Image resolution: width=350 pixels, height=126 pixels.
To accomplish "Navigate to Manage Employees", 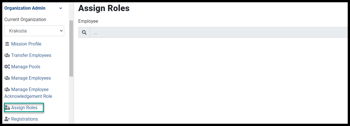I will [31, 78].
